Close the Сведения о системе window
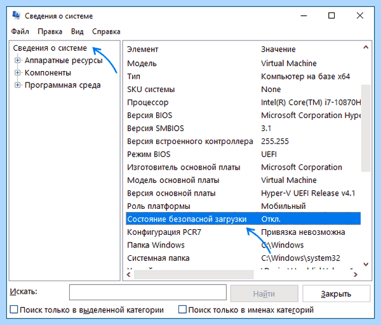This screenshot has height=325, width=381. pos(360,15)
